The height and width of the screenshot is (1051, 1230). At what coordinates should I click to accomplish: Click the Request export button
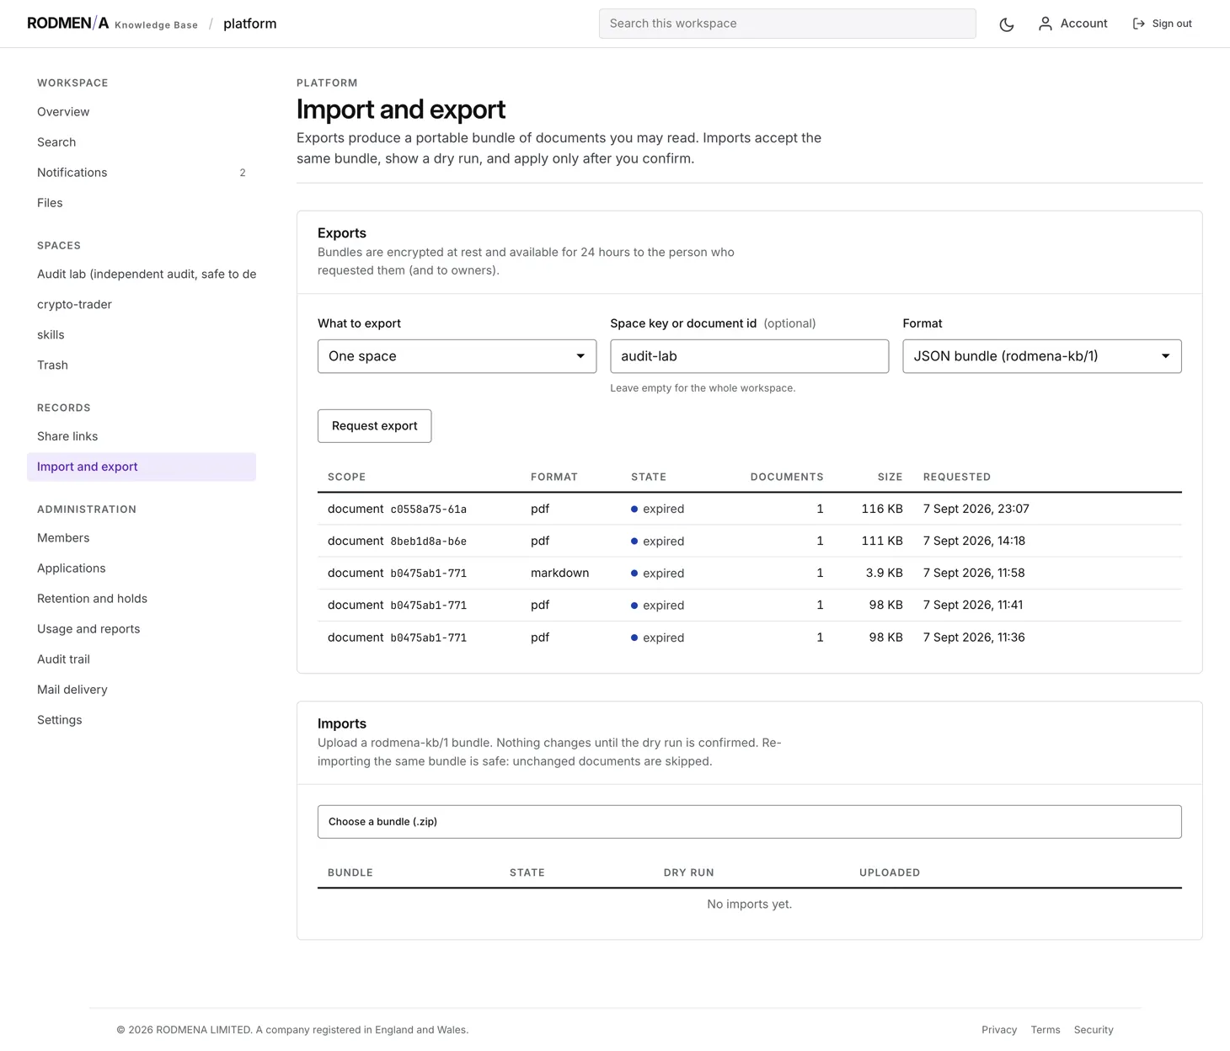374,426
